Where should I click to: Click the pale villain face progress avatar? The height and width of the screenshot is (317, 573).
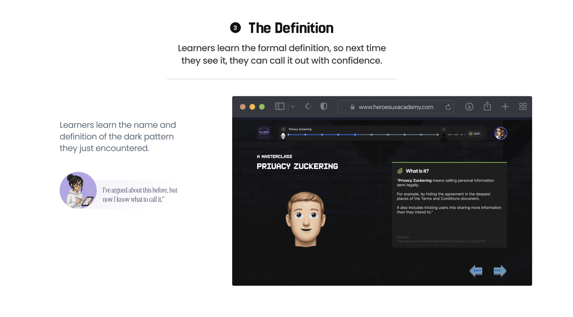tap(283, 136)
